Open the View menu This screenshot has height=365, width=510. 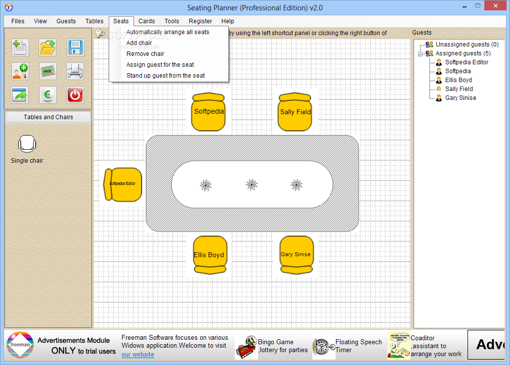tap(41, 21)
